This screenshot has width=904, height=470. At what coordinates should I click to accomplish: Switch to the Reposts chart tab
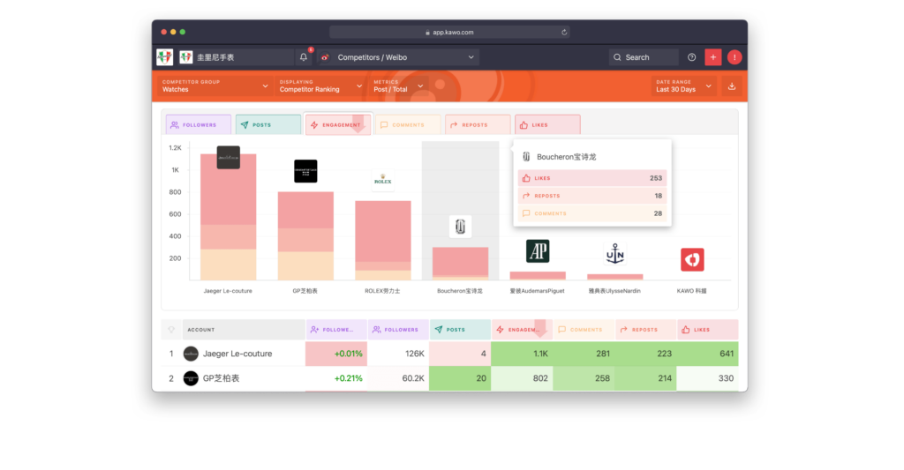[478, 124]
